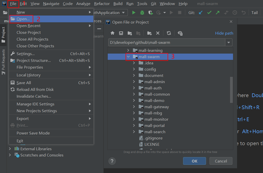
Task: Click Git Update Project blue arrow
Action: point(201,13)
